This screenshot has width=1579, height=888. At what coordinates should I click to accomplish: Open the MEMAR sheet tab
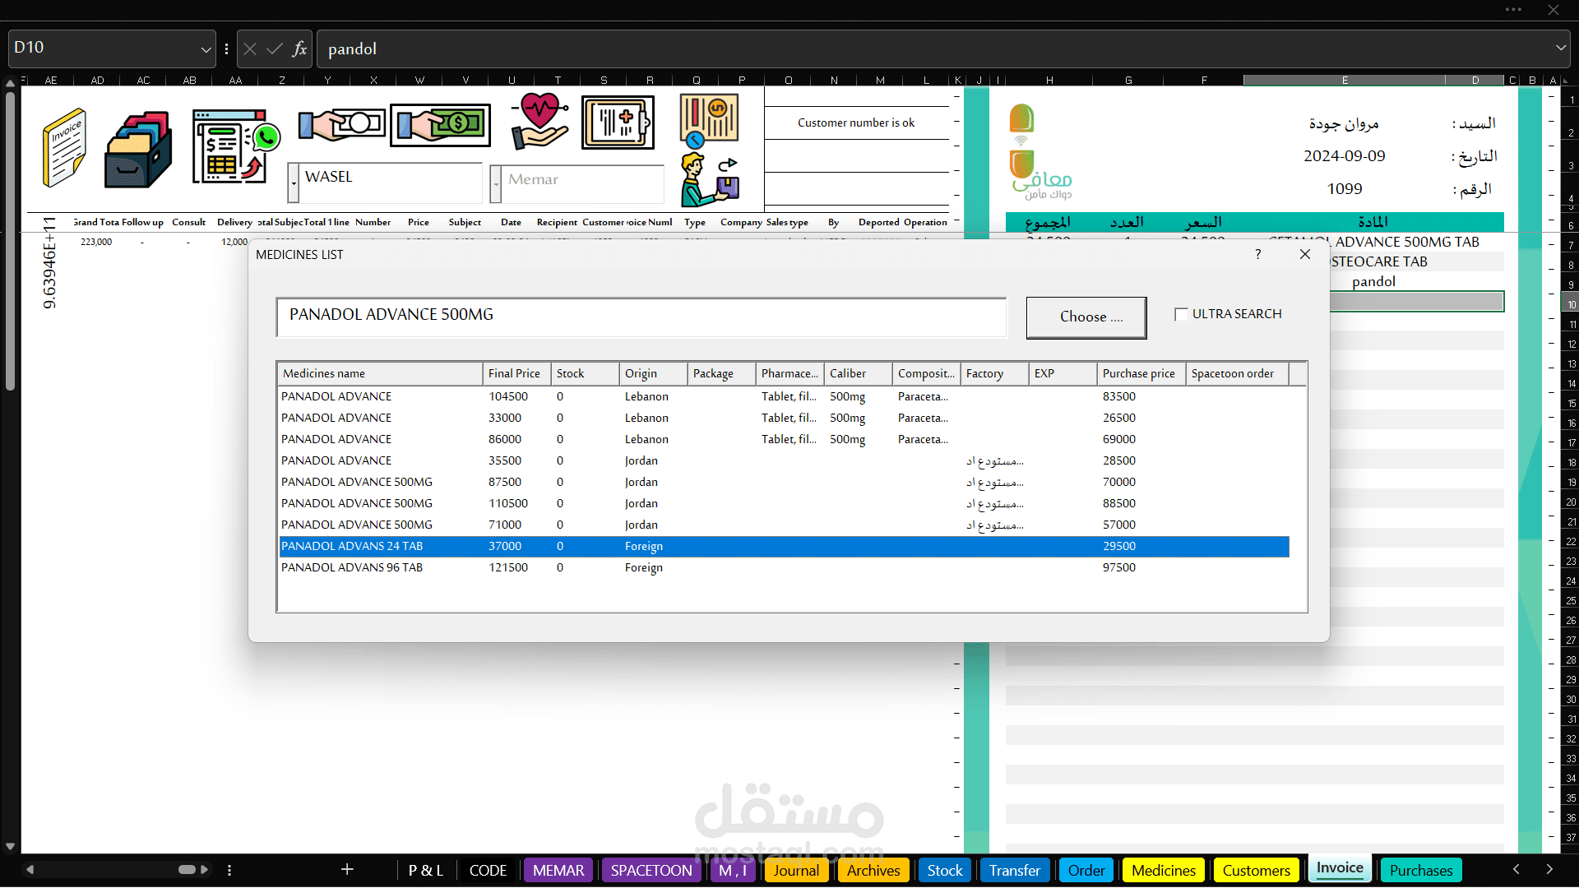point(558,871)
